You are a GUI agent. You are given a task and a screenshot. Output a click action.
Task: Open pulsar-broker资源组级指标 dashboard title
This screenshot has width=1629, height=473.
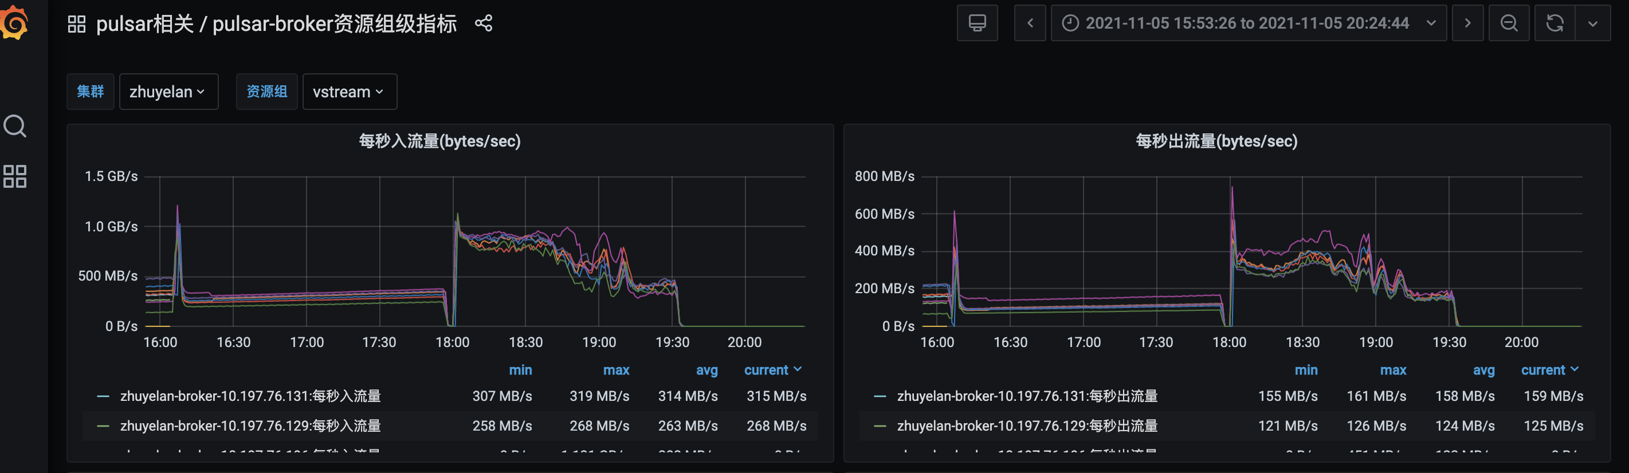tap(335, 24)
